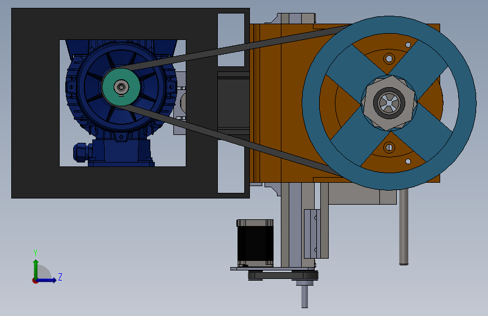Click the red origin of the view triad

click(x=35, y=281)
